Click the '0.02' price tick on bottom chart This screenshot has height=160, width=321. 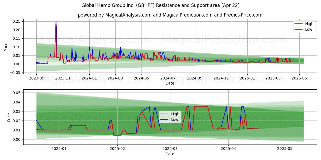point(17,121)
